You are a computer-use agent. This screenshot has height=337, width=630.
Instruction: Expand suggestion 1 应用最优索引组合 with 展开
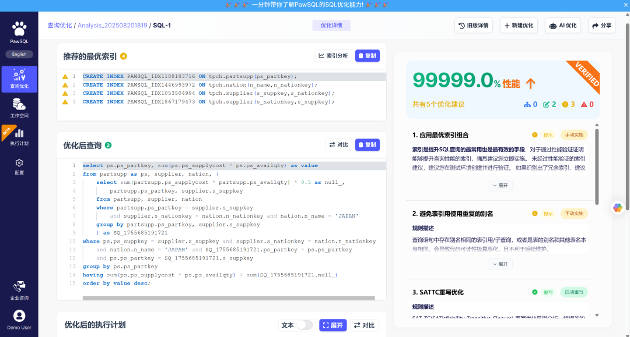click(x=501, y=186)
